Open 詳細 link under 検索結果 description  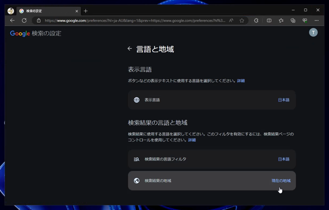tap(192, 140)
